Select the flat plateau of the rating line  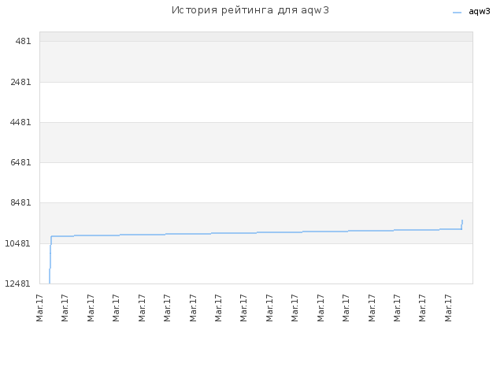point(256,233)
